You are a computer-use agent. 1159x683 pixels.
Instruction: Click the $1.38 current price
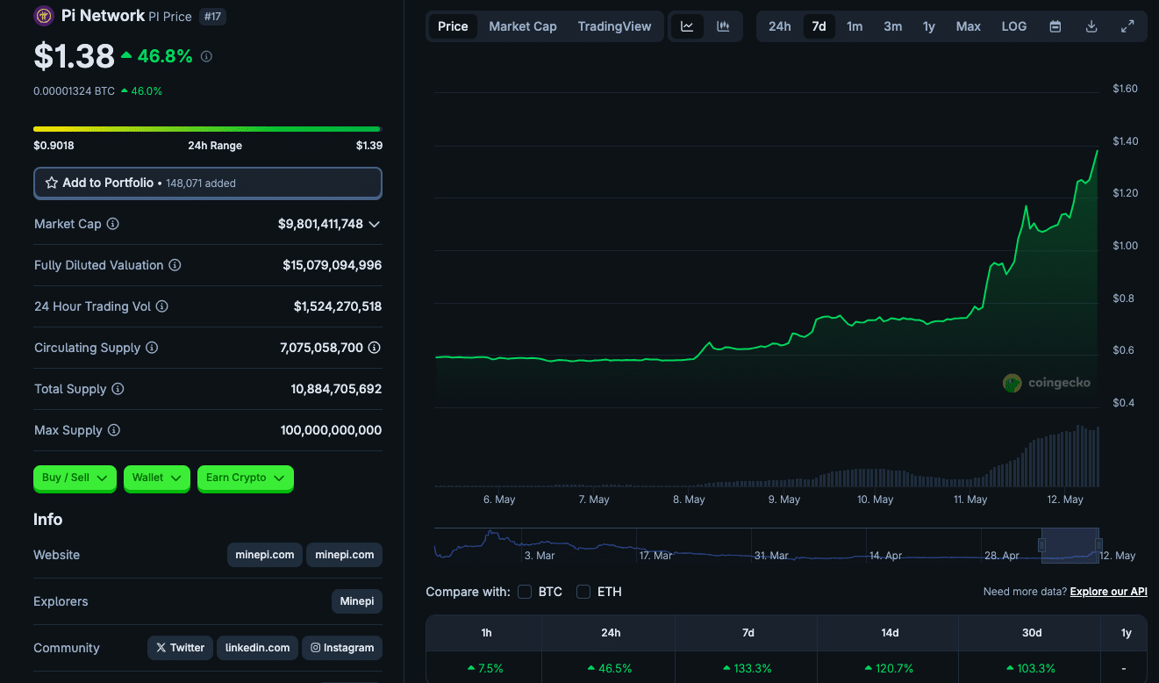(x=74, y=56)
